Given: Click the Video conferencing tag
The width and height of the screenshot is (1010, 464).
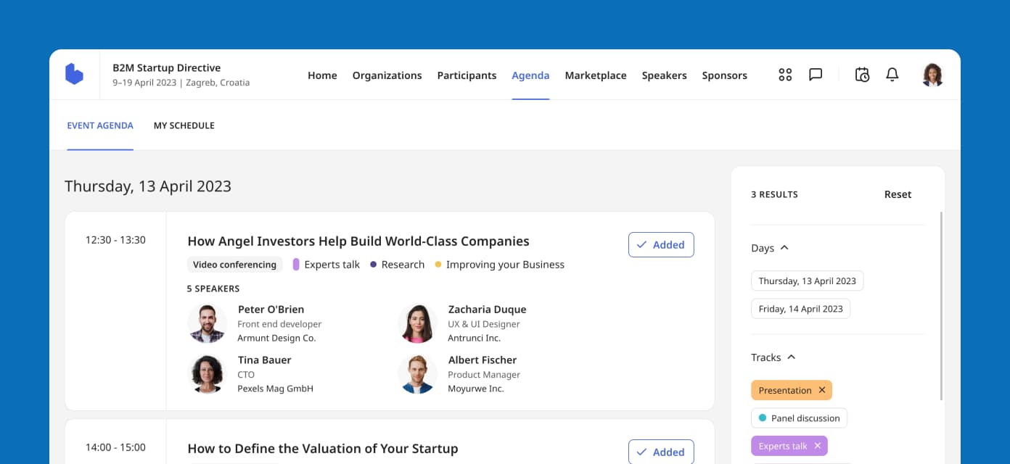Looking at the screenshot, I should tap(235, 265).
